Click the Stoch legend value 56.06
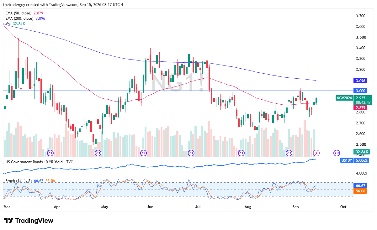Screen dimensions: 377x230 tap(50, 181)
